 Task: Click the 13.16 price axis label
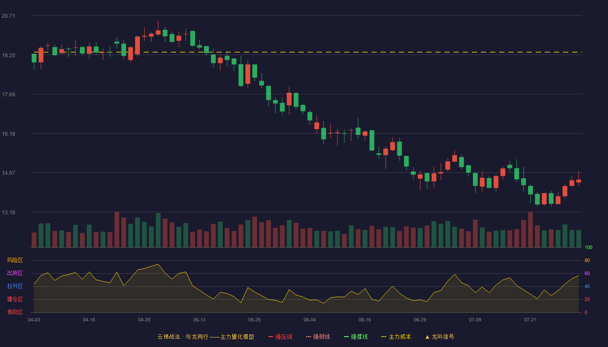(8, 212)
